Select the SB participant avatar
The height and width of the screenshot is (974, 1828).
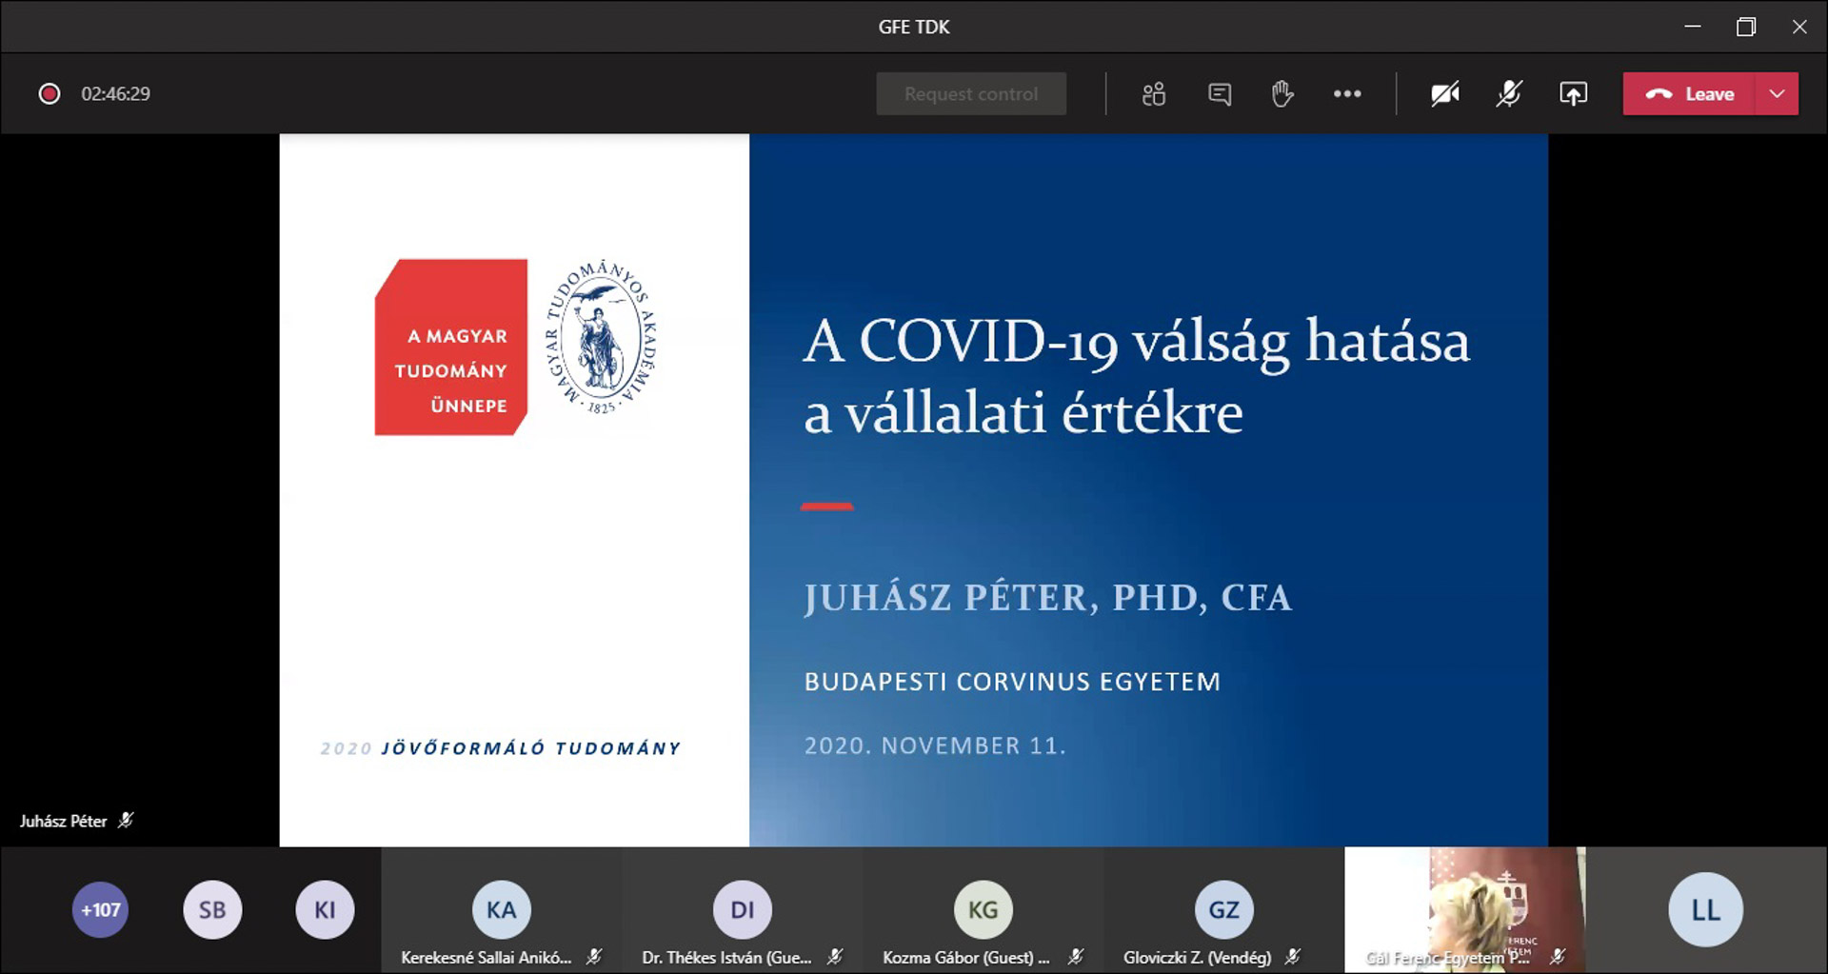212,909
